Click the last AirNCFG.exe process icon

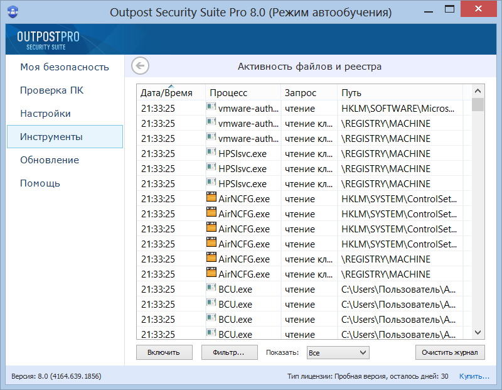click(211, 273)
